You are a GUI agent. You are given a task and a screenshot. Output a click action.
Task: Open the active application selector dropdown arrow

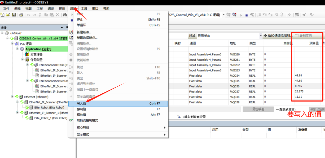click(223, 15)
